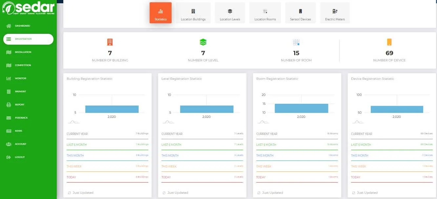Click the Logout icon in sidebar
Screen dimensions: 437x199
point(9,157)
